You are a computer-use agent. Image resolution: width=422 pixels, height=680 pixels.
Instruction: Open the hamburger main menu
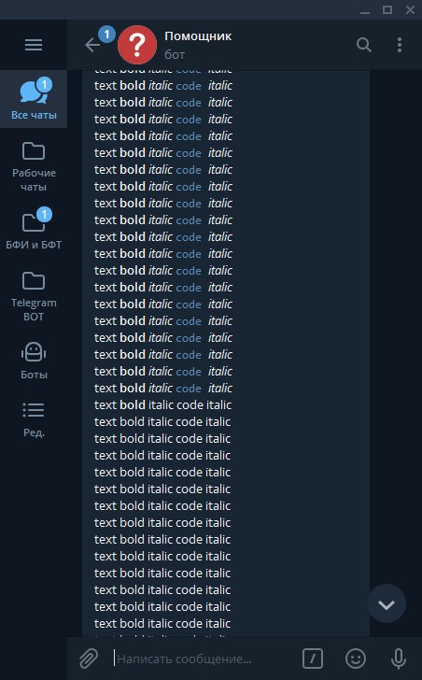click(34, 45)
